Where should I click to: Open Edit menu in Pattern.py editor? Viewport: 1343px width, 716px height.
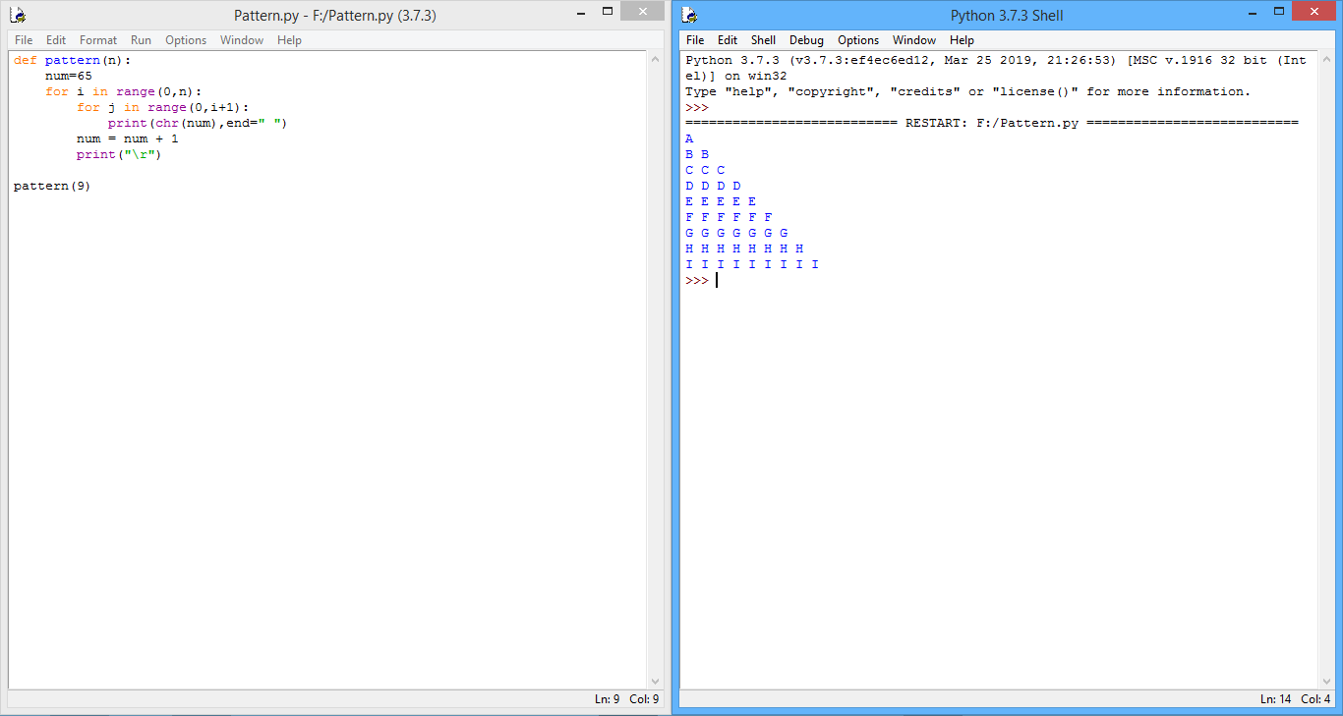[56, 40]
